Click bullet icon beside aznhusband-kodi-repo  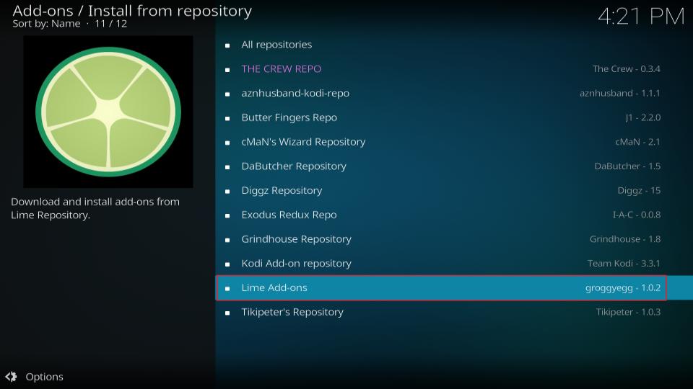[227, 94]
